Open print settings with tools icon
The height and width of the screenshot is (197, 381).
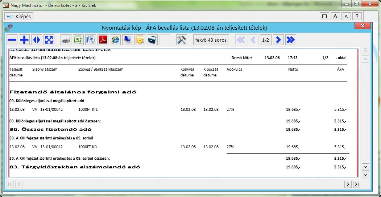point(181,40)
